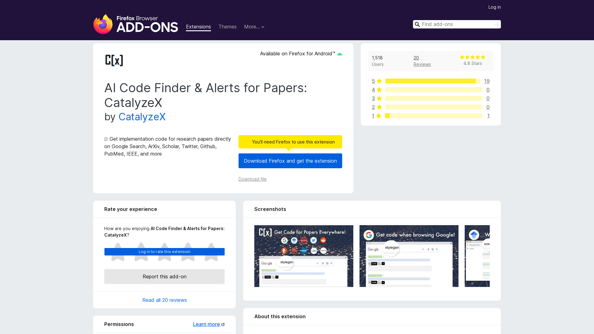The height and width of the screenshot is (334, 594).
Task: Open the partially visible third screenshot
Action: tap(477, 256)
